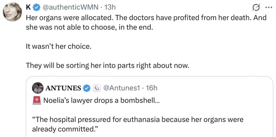Open K's profile picture
This screenshot has width=276, height=137.
(12, 12)
